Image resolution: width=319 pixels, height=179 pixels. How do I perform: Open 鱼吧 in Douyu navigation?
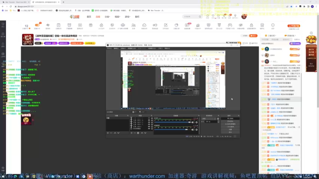(x=137, y=17)
